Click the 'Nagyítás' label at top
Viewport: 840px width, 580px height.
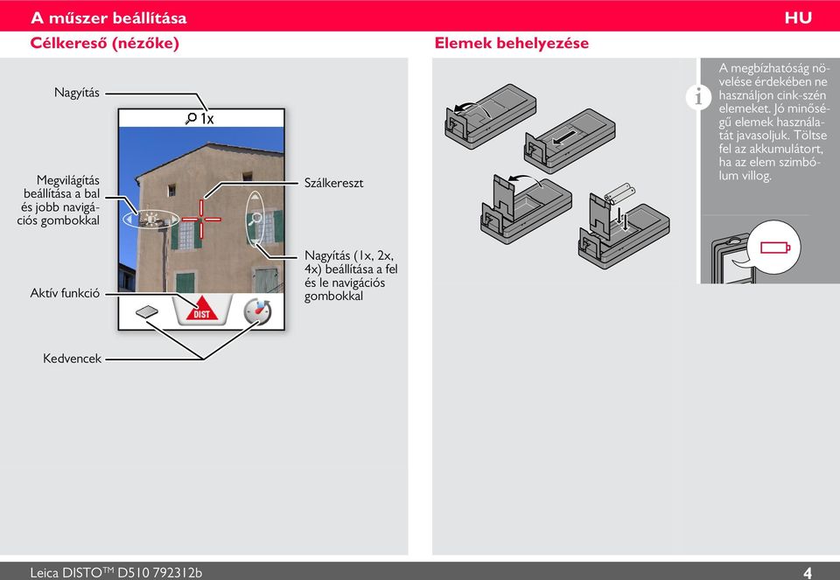point(77,93)
